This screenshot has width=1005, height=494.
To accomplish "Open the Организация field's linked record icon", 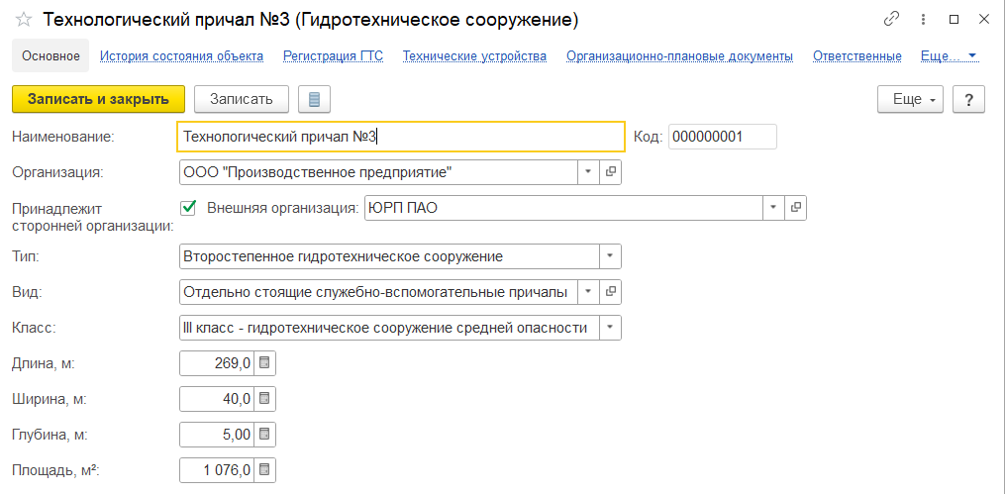I will point(611,171).
